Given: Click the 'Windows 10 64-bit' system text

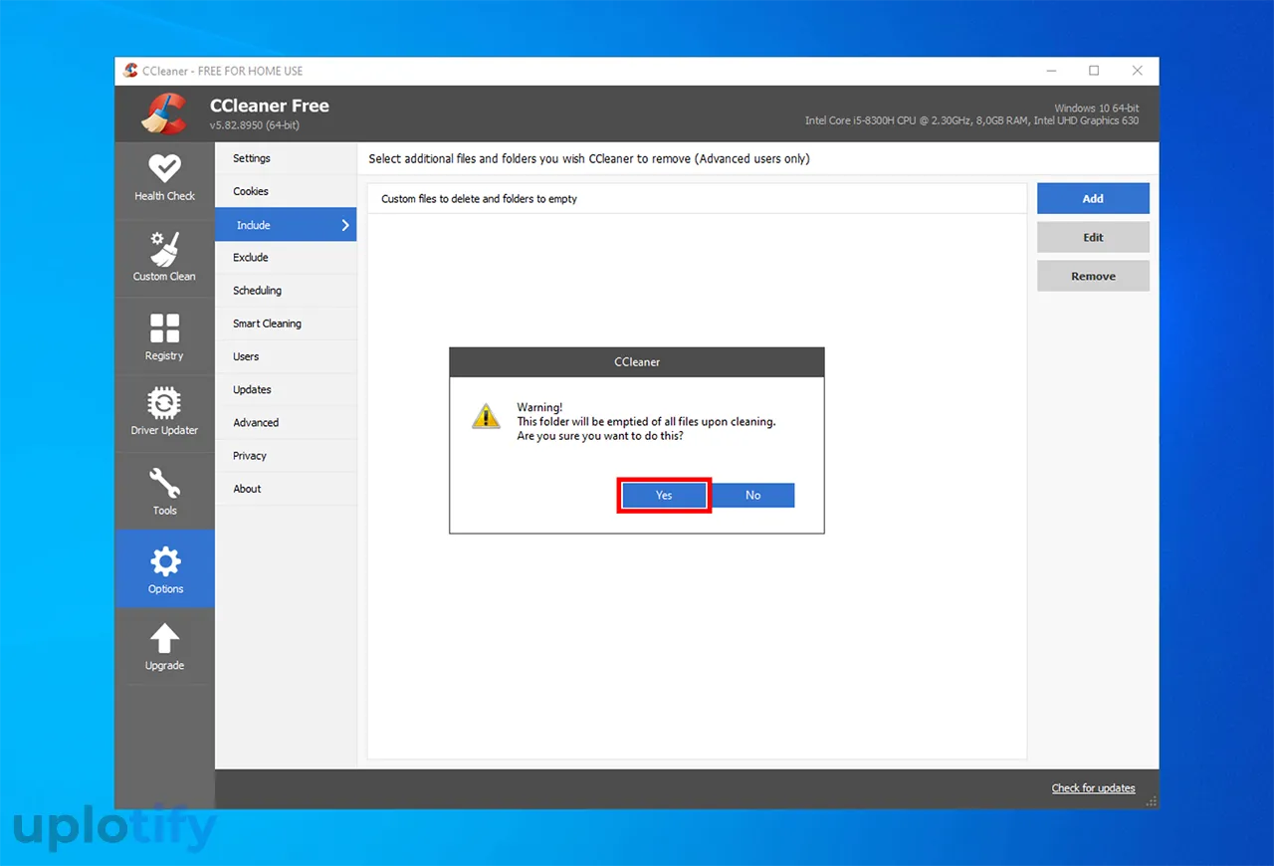Looking at the screenshot, I should [x=1097, y=108].
